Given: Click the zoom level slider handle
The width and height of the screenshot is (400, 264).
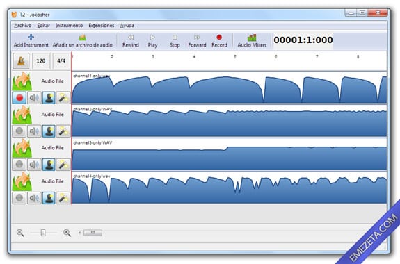Looking at the screenshot, I should (43, 233).
